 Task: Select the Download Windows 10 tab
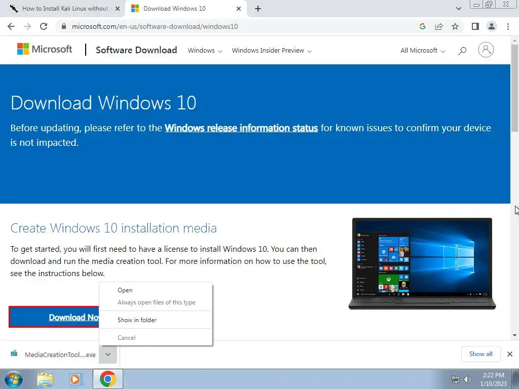186,9
